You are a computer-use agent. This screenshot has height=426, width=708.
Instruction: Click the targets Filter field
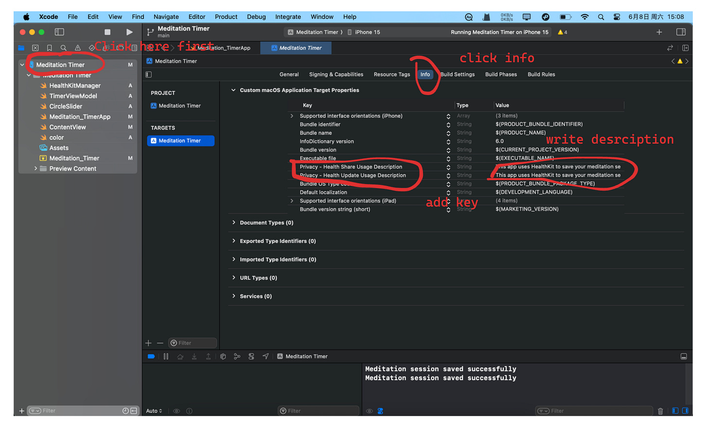point(193,343)
